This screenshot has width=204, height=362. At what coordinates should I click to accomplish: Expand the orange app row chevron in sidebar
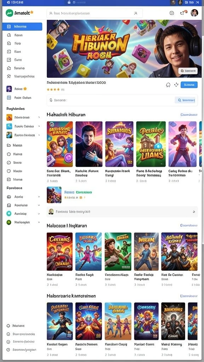[39, 117]
